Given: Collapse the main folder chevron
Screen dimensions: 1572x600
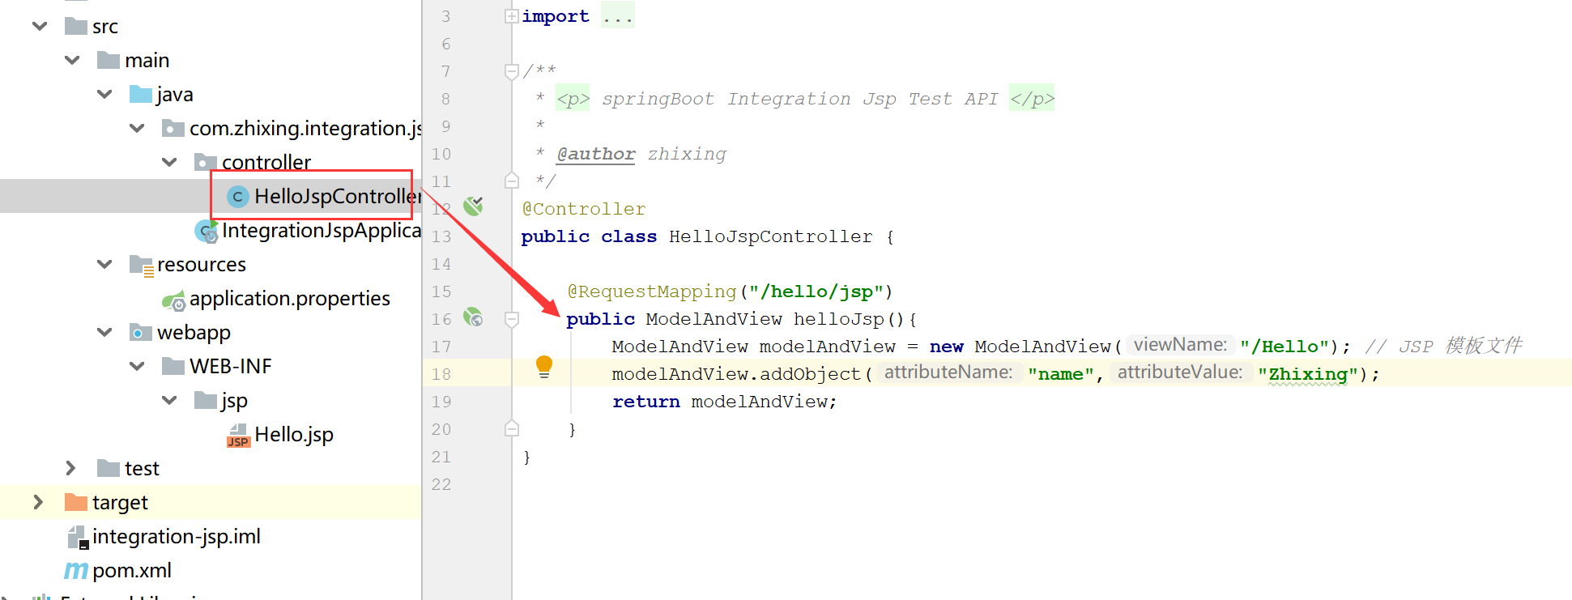Looking at the screenshot, I should pos(72,60).
